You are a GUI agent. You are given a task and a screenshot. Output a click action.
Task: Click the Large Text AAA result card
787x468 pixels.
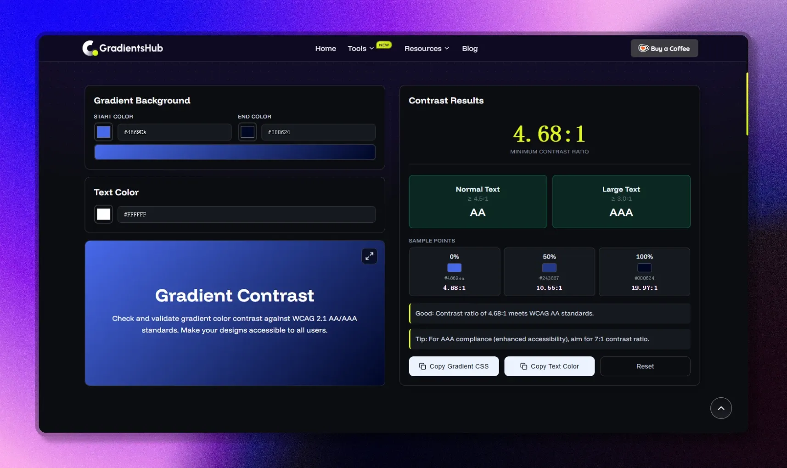pyautogui.click(x=621, y=202)
